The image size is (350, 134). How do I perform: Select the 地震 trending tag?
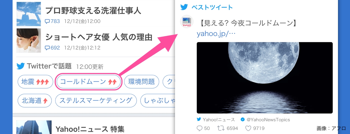(35, 82)
